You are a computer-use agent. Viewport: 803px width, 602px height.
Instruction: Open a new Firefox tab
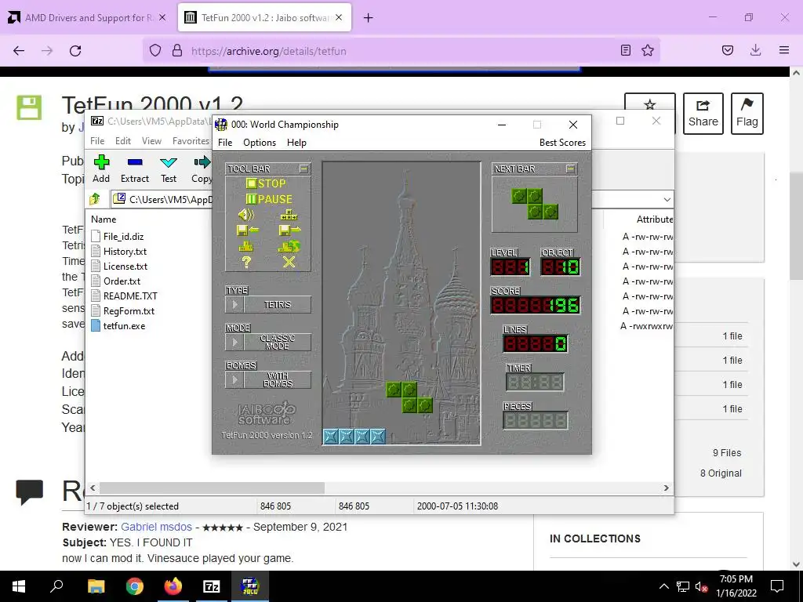coord(369,18)
